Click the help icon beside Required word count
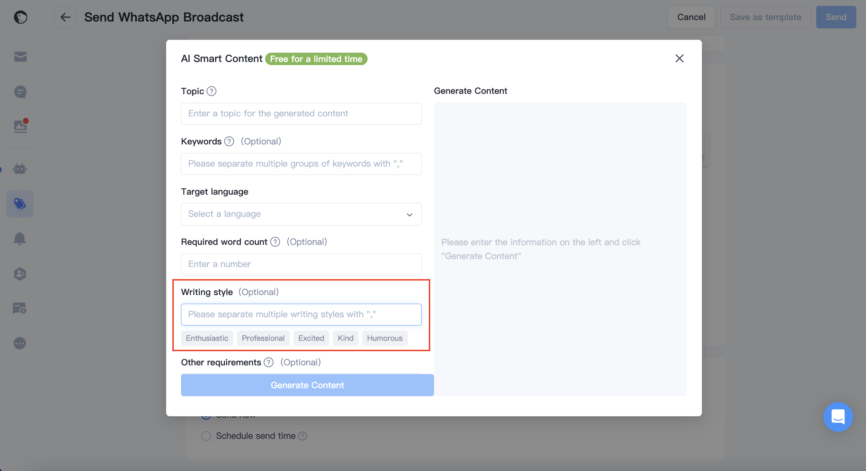The image size is (866, 471). click(275, 242)
